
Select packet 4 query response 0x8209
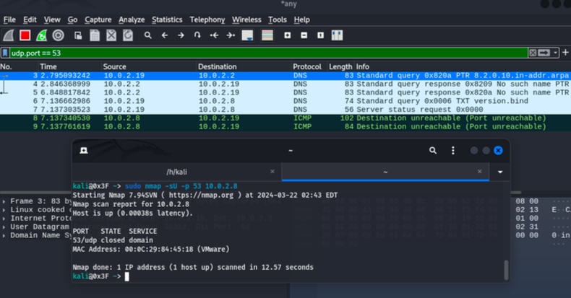(x=285, y=84)
